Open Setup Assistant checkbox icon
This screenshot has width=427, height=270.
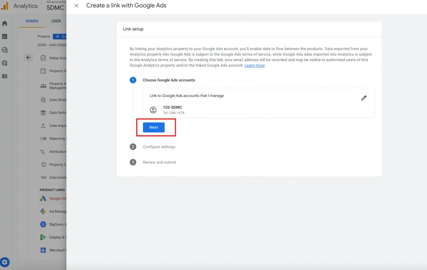point(43,58)
